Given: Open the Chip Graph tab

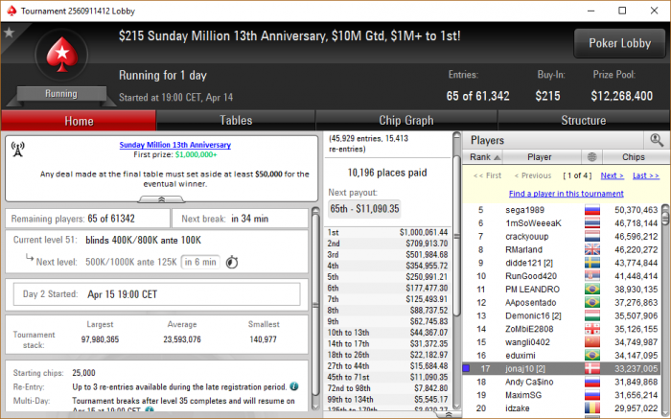Looking at the screenshot, I should pyautogui.click(x=406, y=121).
